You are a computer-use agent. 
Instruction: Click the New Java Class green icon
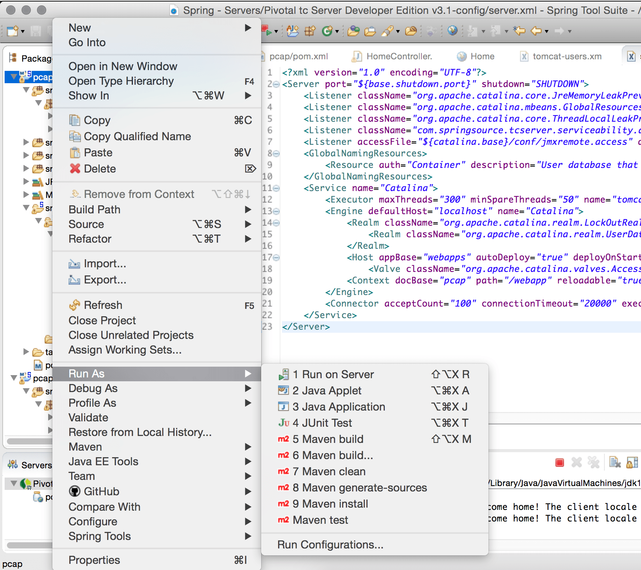coord(327,30)
